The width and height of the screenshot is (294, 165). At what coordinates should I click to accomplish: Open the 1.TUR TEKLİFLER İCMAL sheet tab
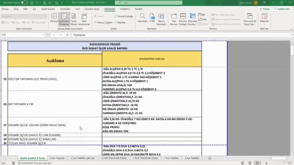point(146,158)
